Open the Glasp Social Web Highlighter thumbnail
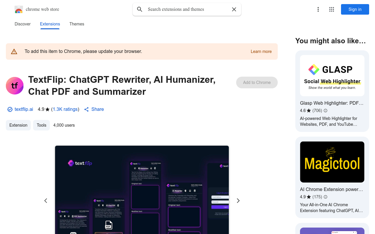 [332, 76]
